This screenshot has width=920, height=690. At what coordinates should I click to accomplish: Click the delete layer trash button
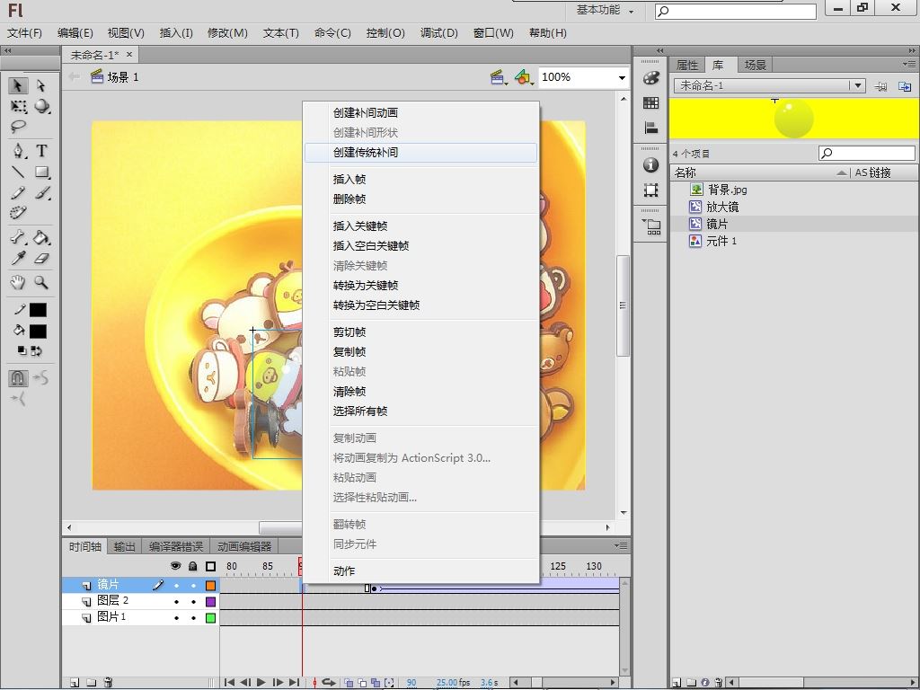point(108,683)
